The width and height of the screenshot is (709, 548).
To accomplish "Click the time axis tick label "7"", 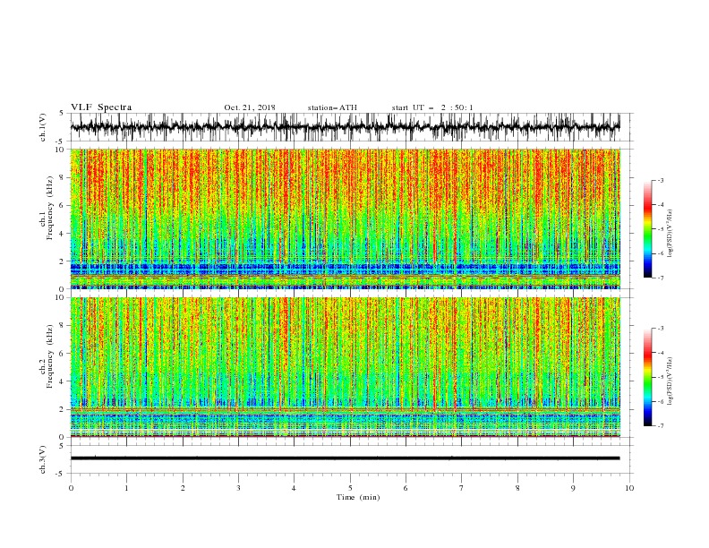I will tap(462, 488).
